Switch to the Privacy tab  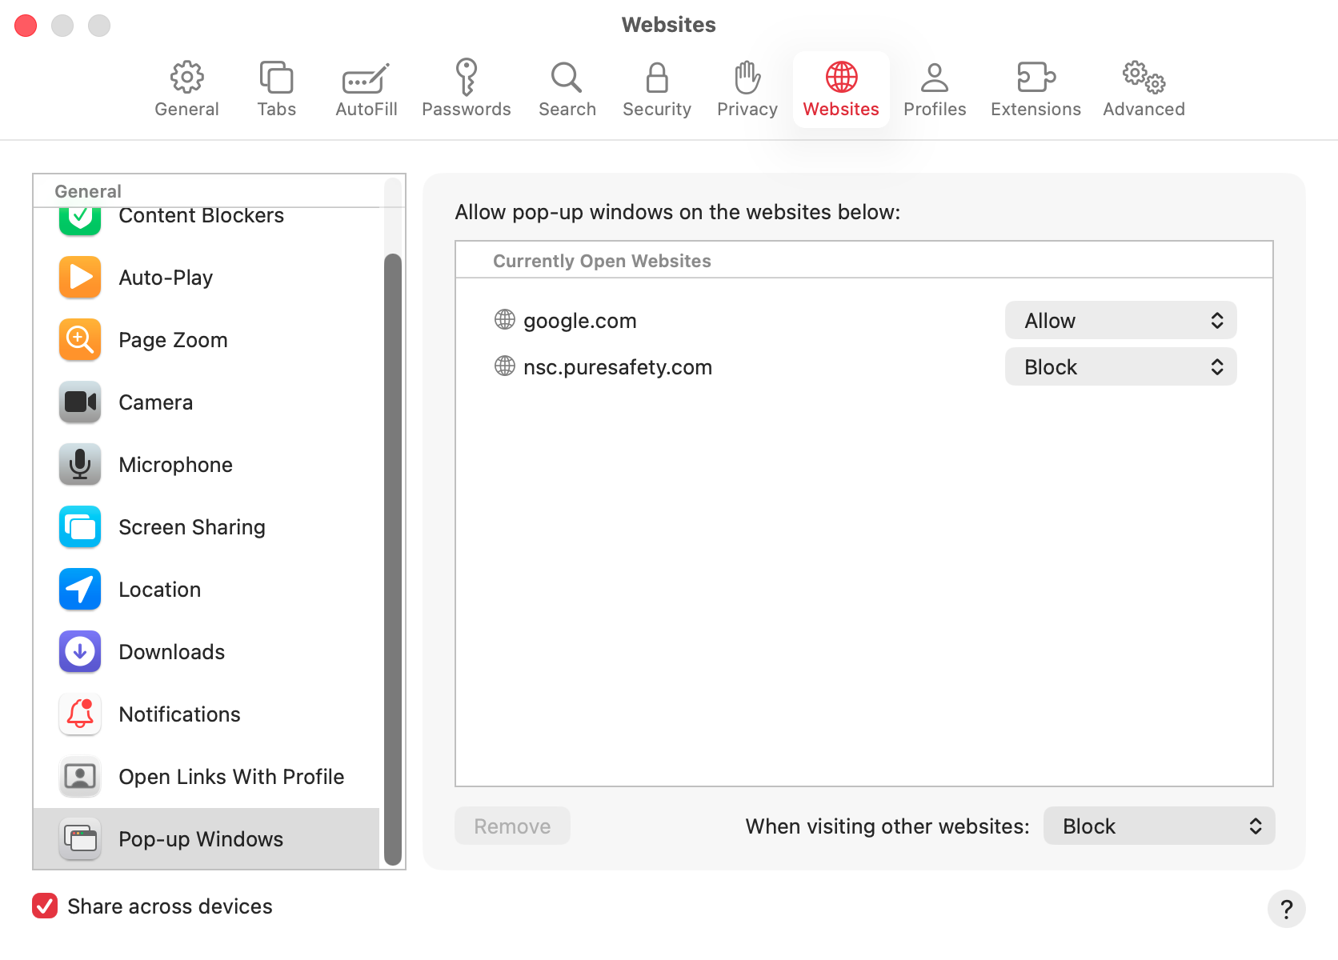(746, 88)
